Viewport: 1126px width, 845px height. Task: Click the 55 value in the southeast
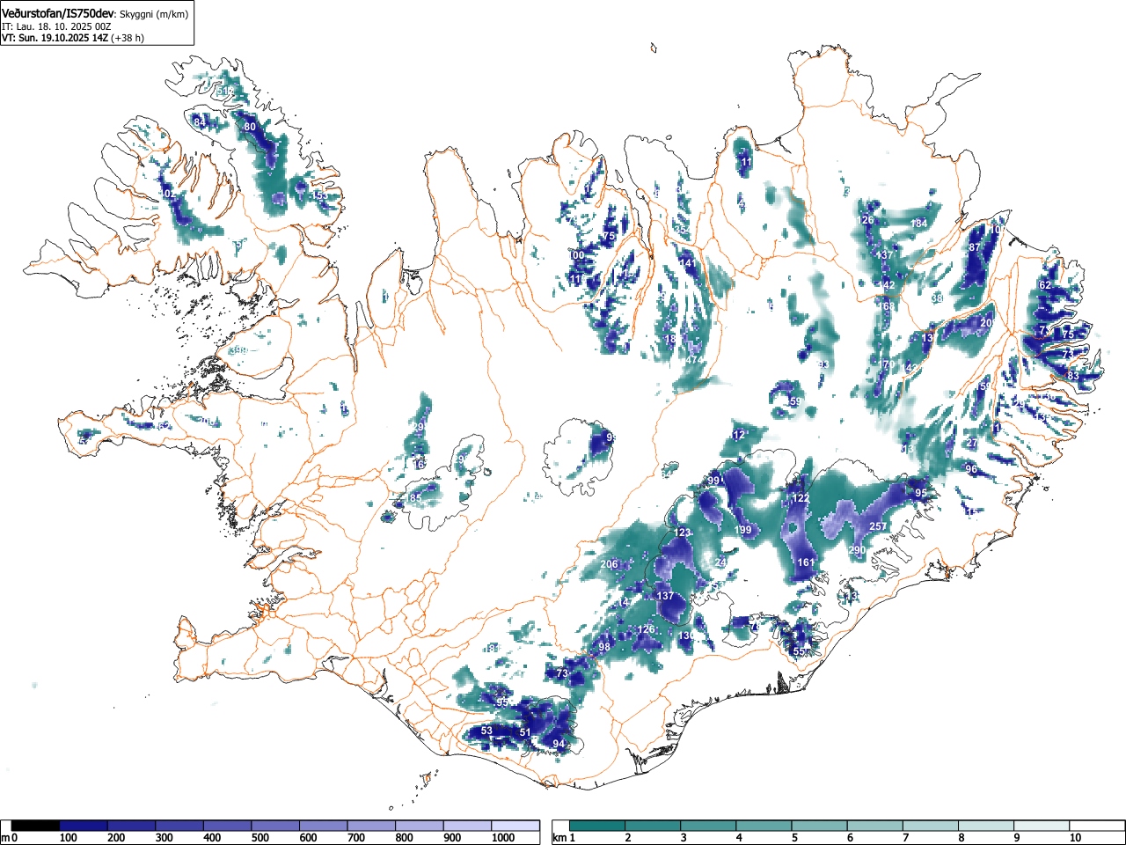tap(799, 651)
